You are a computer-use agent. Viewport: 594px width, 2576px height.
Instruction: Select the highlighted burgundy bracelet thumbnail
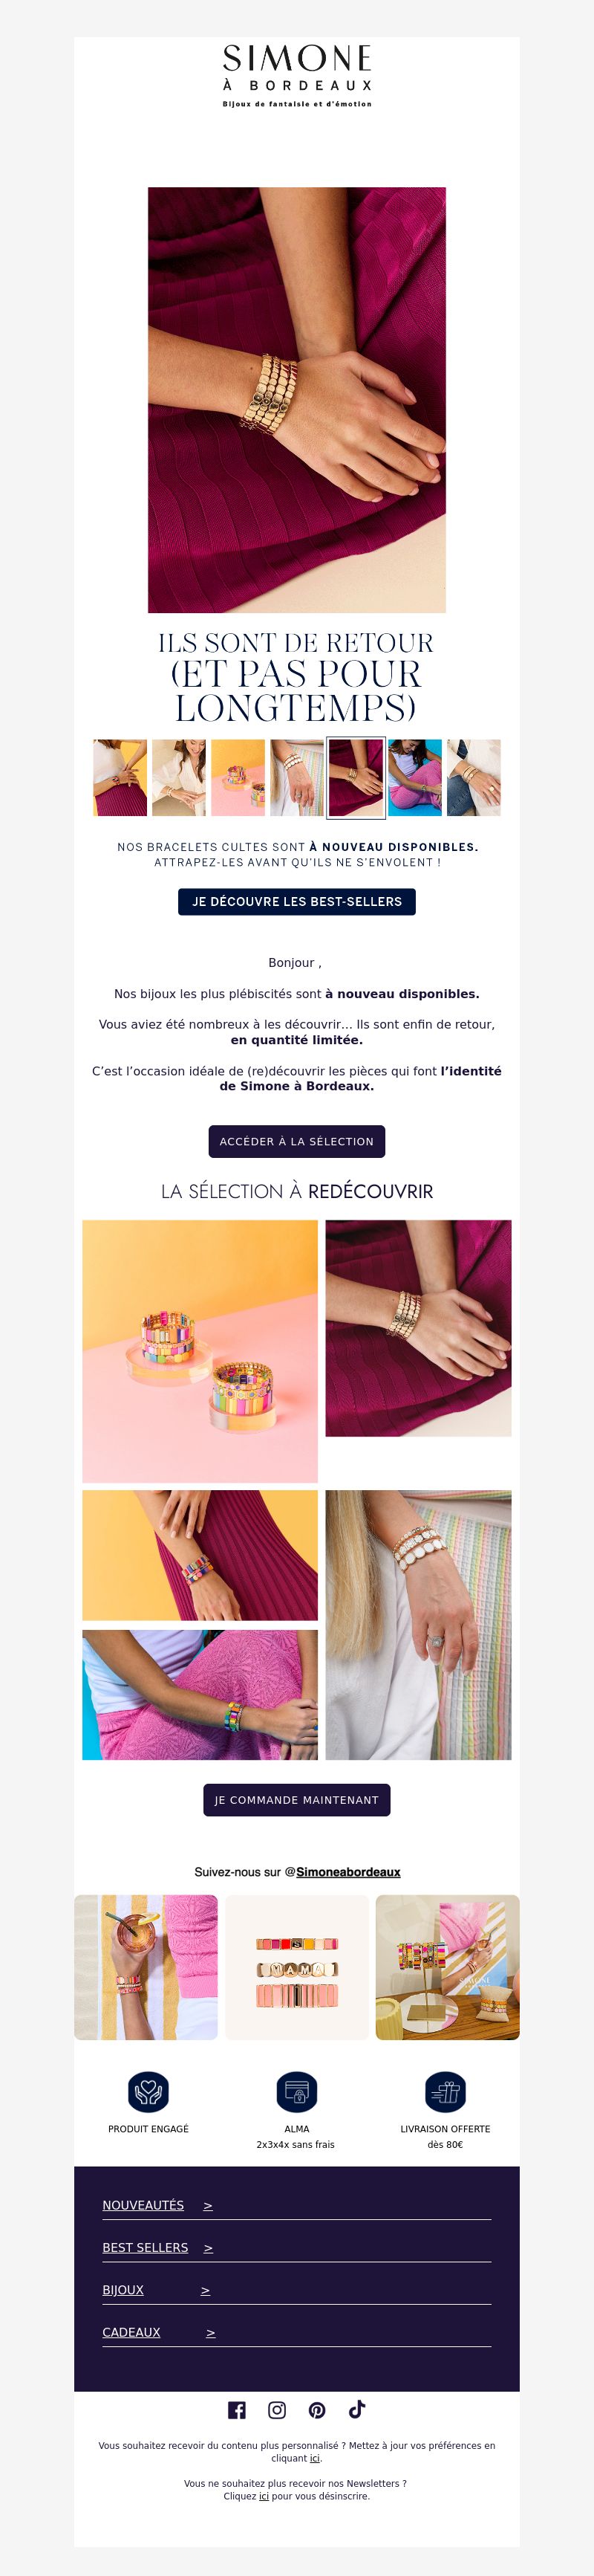(356, 778)
